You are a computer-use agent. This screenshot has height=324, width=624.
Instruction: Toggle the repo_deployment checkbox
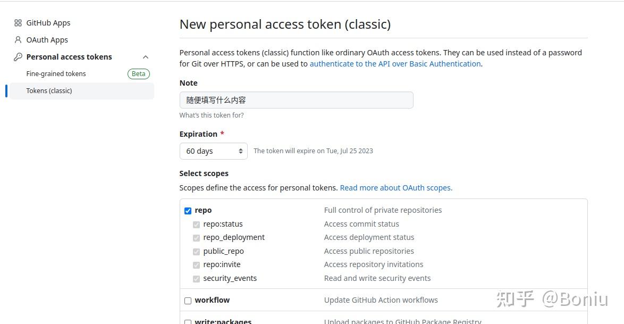tap(197, 238)
